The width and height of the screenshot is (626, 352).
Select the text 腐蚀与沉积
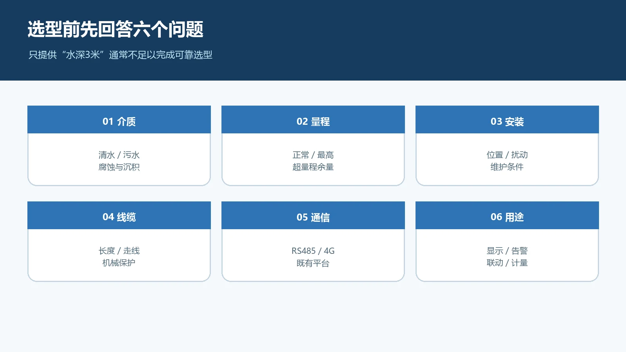(119, 167)
